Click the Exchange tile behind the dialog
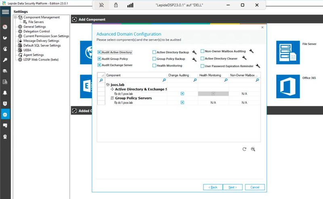Image resolution: width=323 pixels, height=199 pixels. (x=86, y=86)
